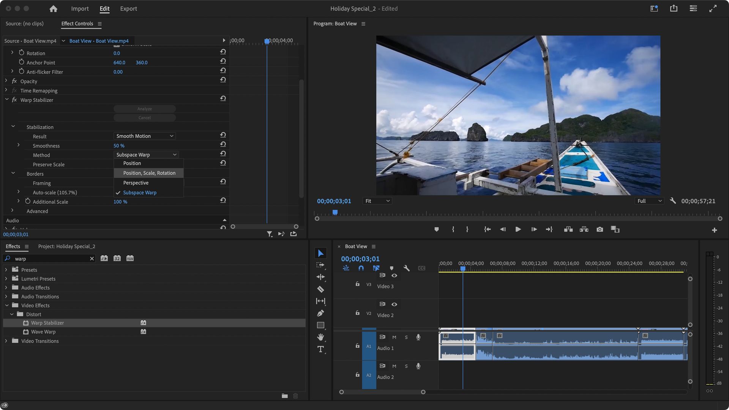The image size is (729, 410).
Task: Switch to the Import tab
Action: pos(80,8)
